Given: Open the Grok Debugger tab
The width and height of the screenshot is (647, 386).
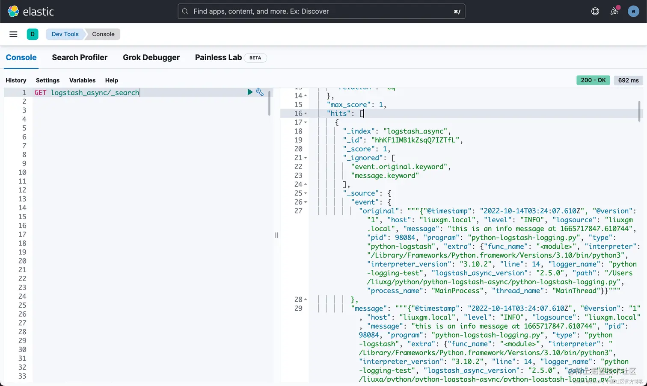Looking at the screenshot, I should [x=151, y=58].
